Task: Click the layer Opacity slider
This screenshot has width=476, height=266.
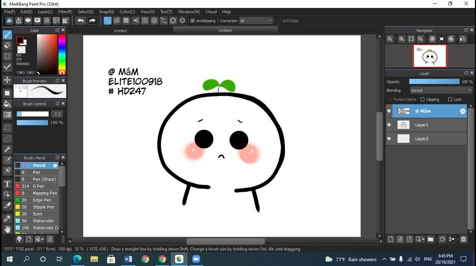Action: 434,82
